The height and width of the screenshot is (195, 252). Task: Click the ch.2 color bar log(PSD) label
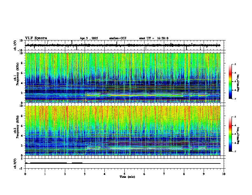(238, 135)
